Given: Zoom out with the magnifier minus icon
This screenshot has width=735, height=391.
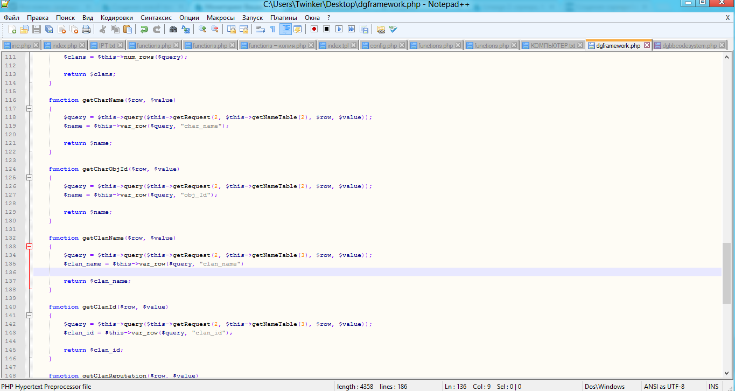Looking at the screenshot, I should 215,29.
